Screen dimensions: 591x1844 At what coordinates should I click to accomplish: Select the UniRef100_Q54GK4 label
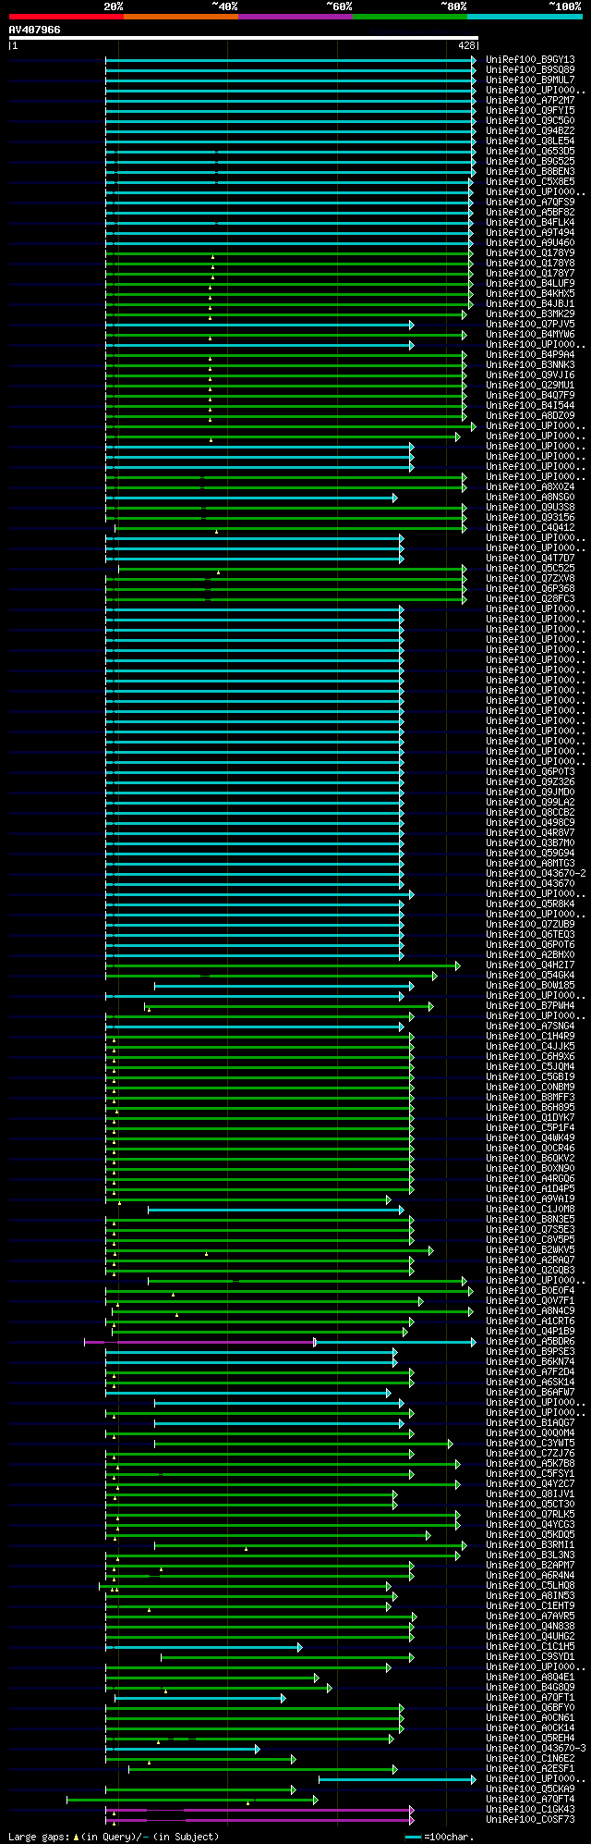click(530, 976)
